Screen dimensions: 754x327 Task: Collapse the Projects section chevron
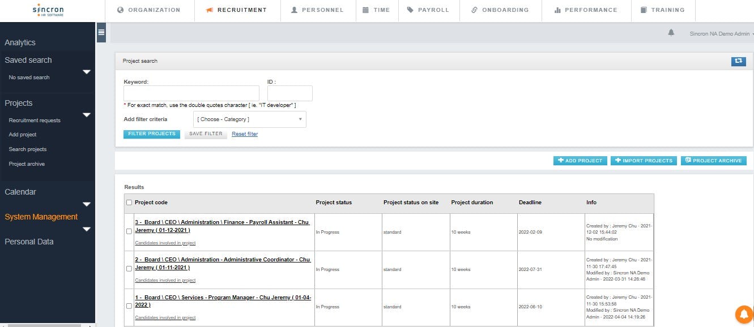pos(87,114)
